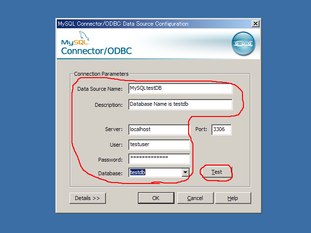Click the Database label
This screenshot has width=311, height=233.
coord(110,173)
